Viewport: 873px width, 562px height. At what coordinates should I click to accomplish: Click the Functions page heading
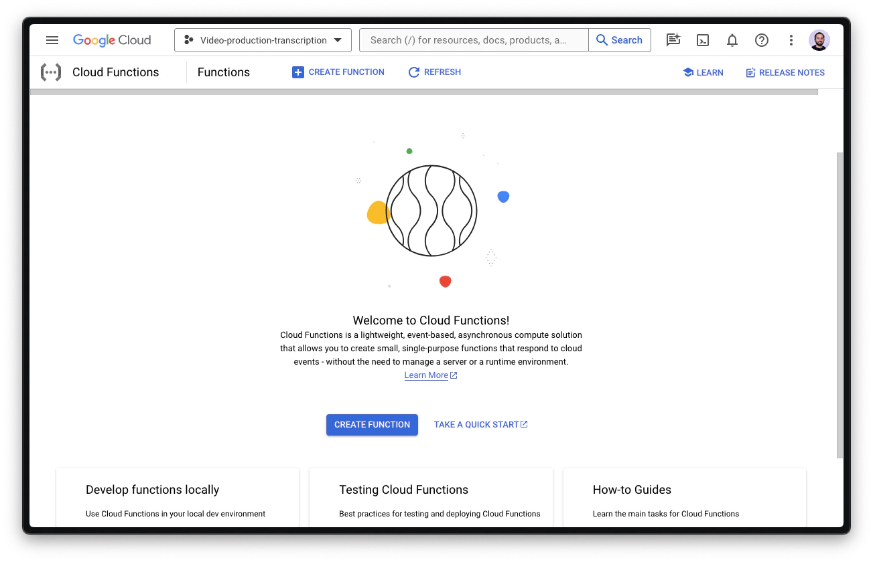pyautogui.click(x=224, y=72)
